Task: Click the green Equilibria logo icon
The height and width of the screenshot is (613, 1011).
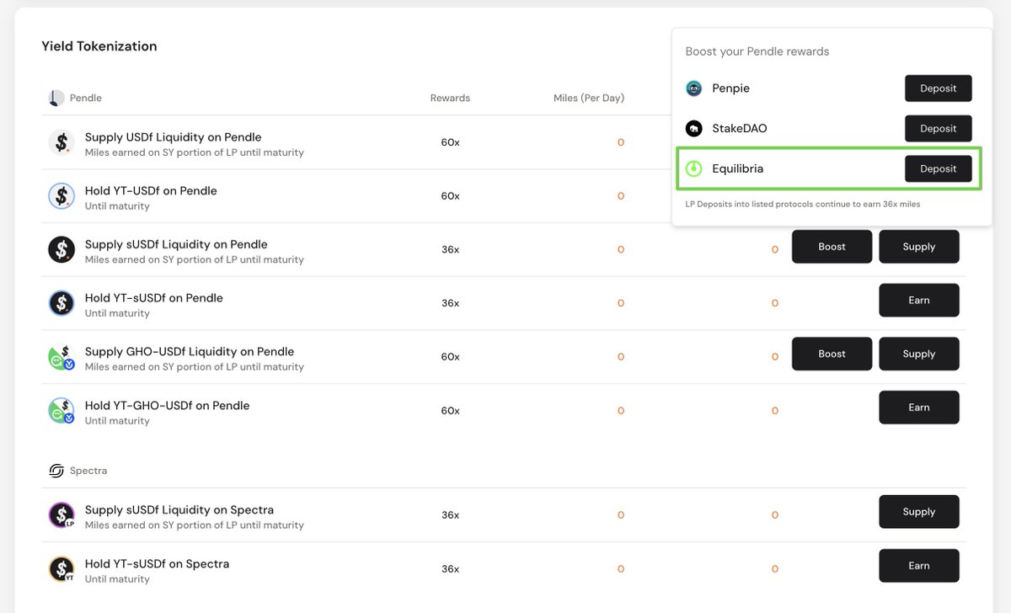Action: (693, 168)
